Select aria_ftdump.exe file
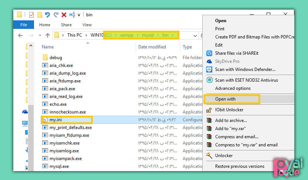The height and width of the screenshot is (180, 308). [65, 81]
